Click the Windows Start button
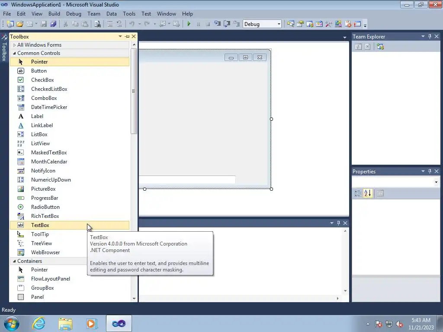The height and width of the screenshot is (332, 443). click(x=11, y=323)
